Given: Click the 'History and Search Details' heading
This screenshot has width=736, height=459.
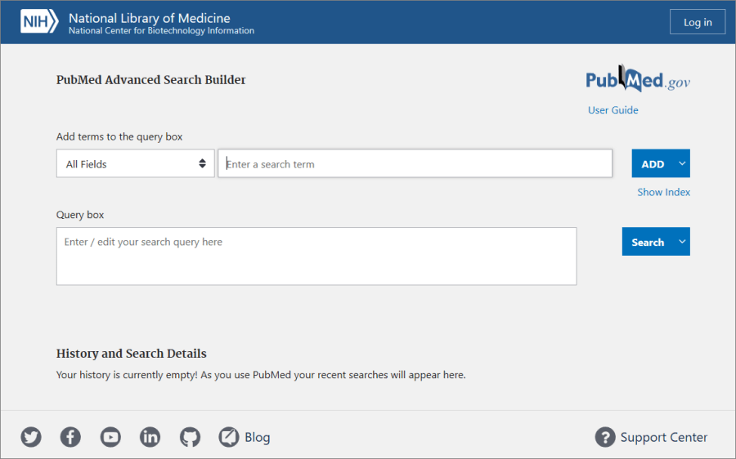Looking at the screenshot, I should 132,354.
